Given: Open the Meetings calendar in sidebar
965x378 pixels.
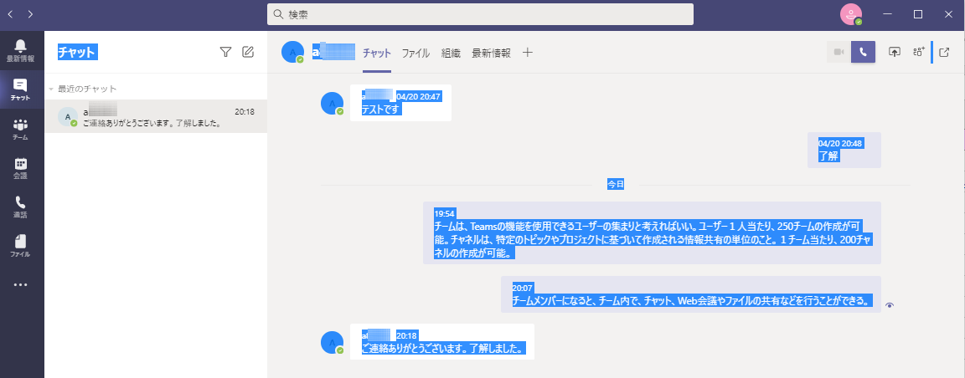Looking at the screenshot, I should point(20,168).
